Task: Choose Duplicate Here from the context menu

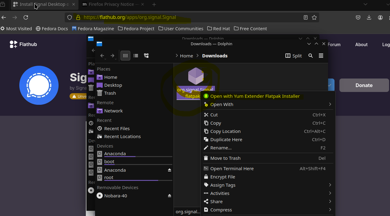Action: (269, 139)
